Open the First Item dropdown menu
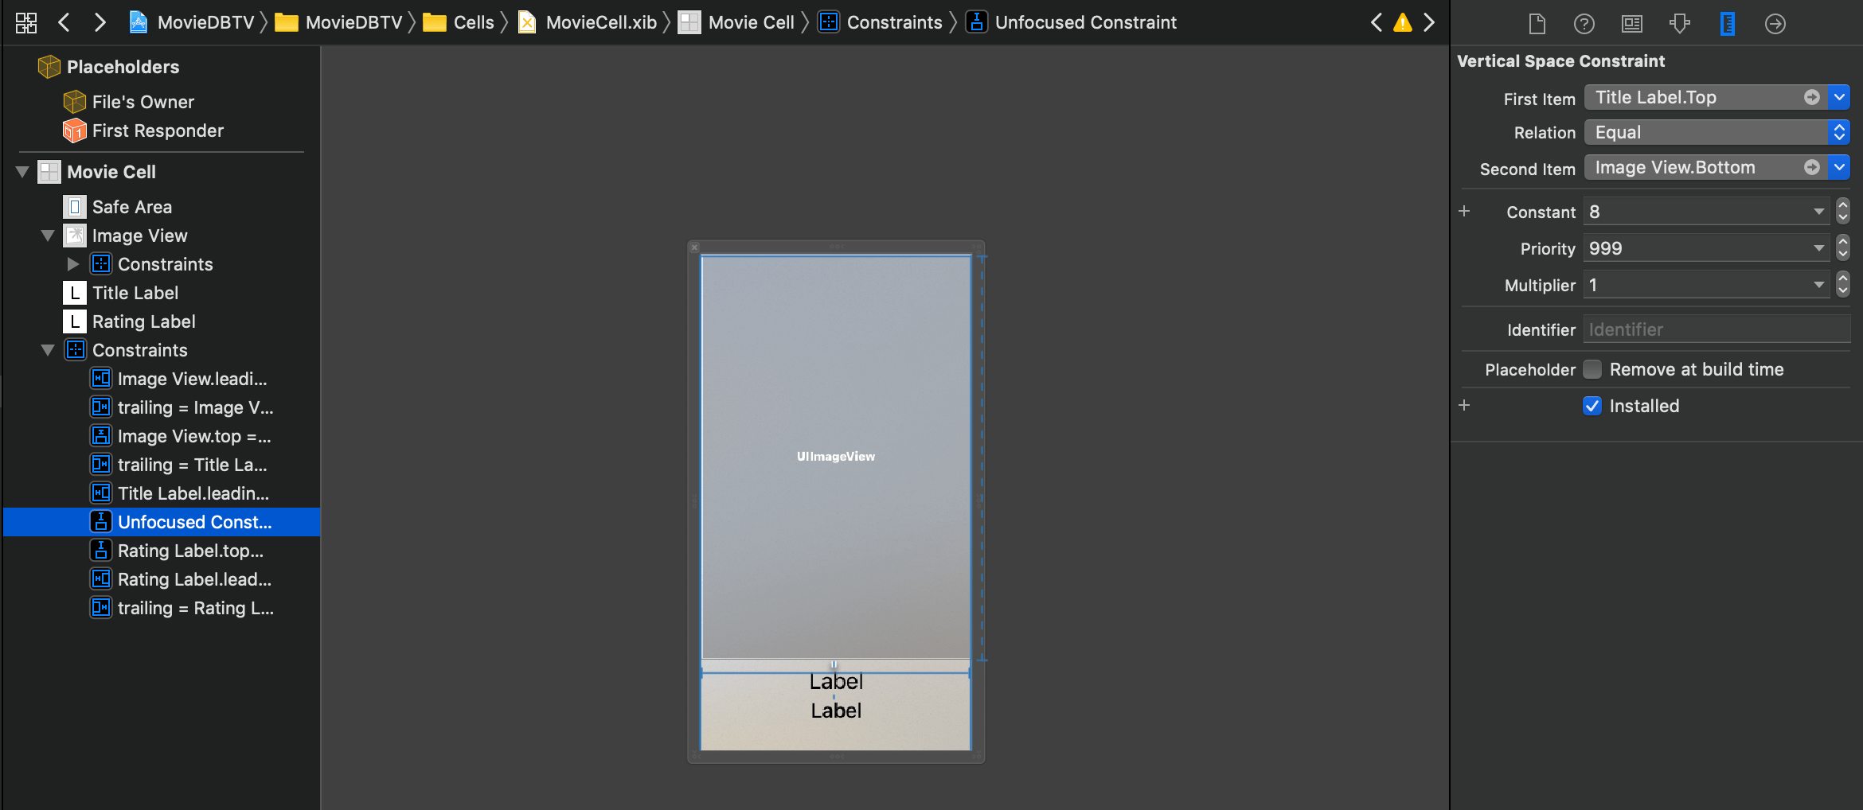 [x=1838, y=97]
